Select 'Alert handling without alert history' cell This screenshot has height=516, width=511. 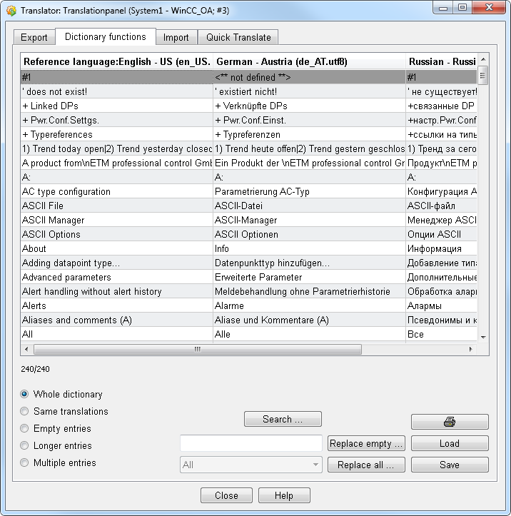(x=117, y=291)
